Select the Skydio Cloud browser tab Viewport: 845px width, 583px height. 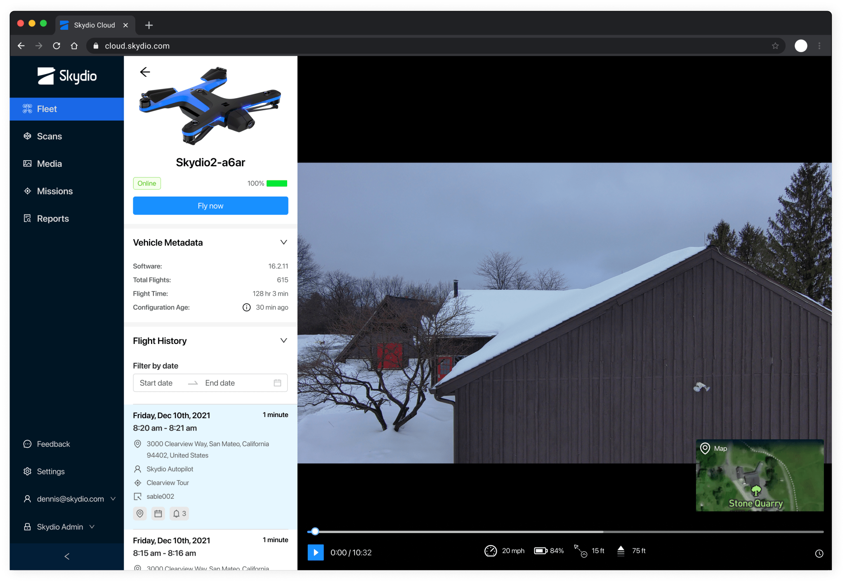(95, 25)
